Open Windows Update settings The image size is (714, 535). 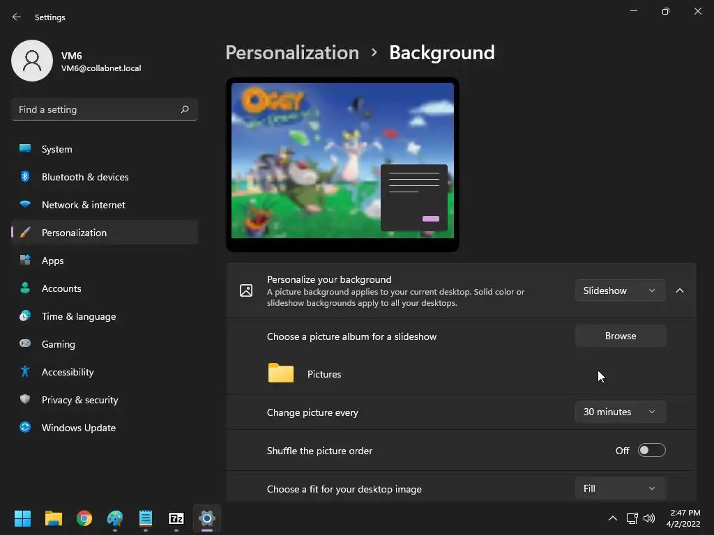click(105, 428)
